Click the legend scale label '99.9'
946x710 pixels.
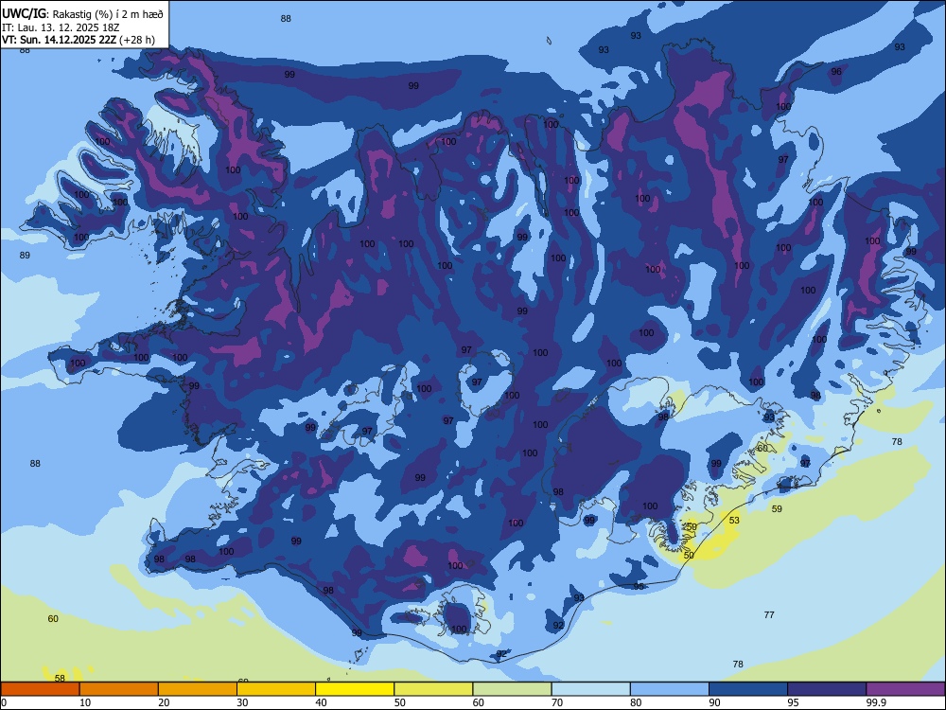coord(876,702)
